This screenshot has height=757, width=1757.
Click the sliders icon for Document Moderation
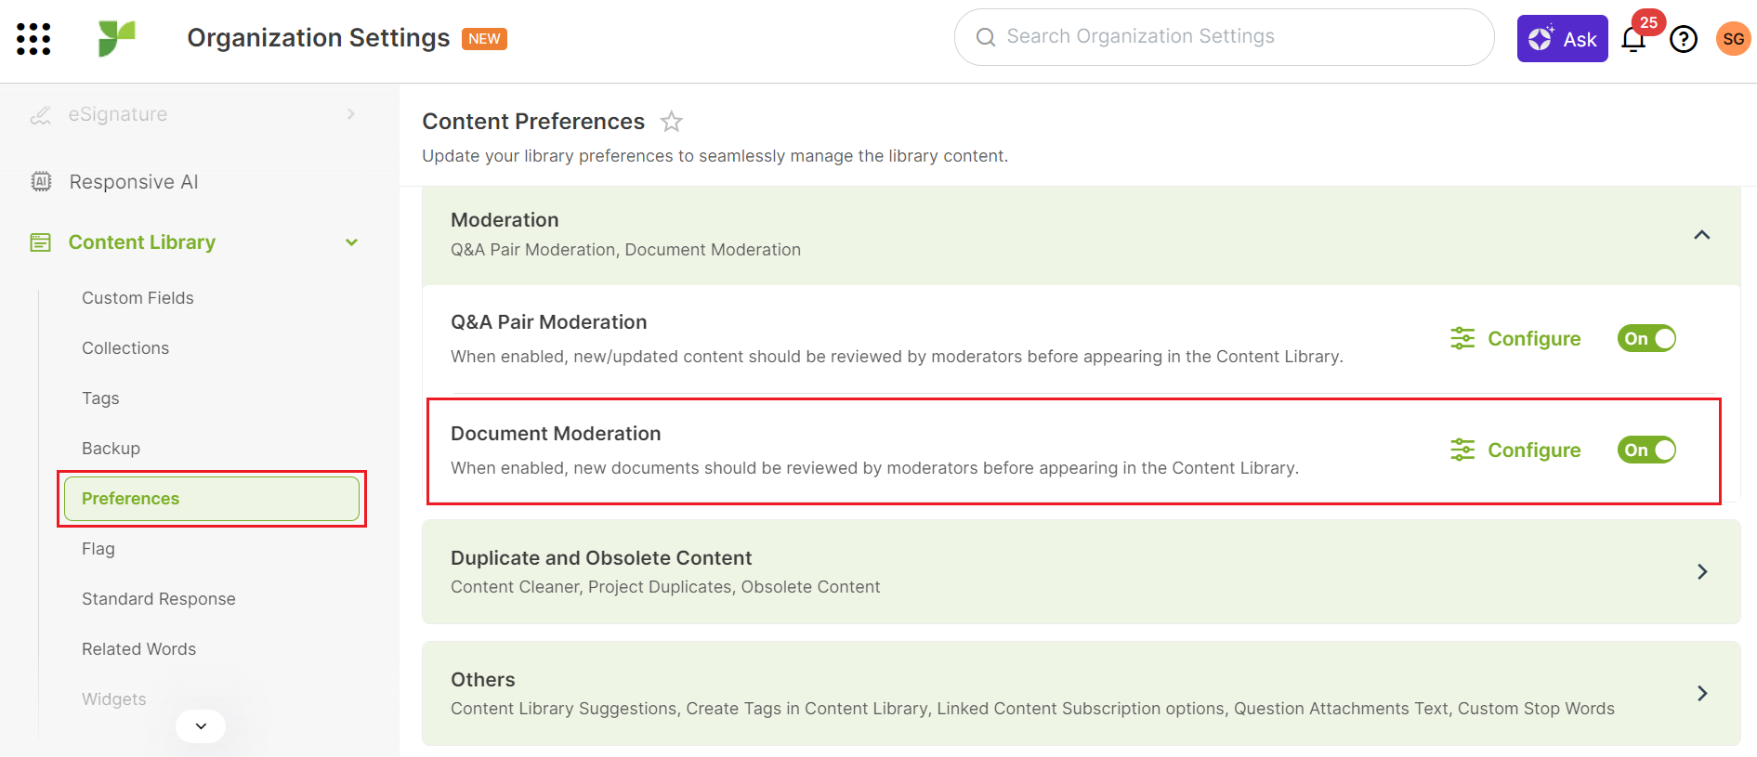[x=1462, y=450]
